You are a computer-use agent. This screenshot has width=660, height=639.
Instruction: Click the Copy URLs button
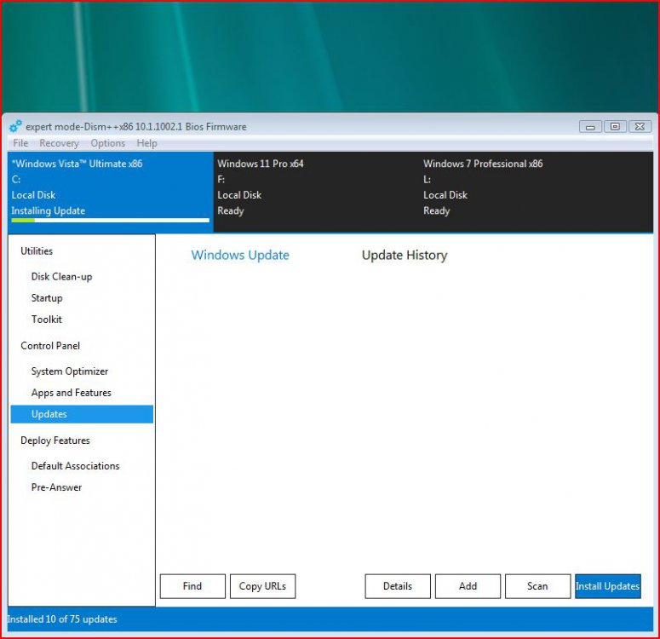pos(262,586)
